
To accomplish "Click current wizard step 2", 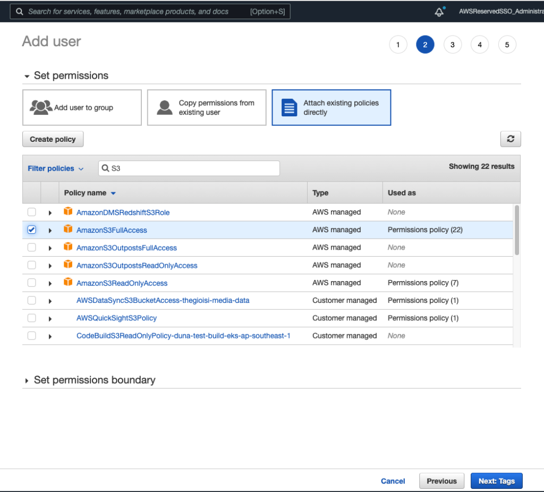I will pos(425,45).
